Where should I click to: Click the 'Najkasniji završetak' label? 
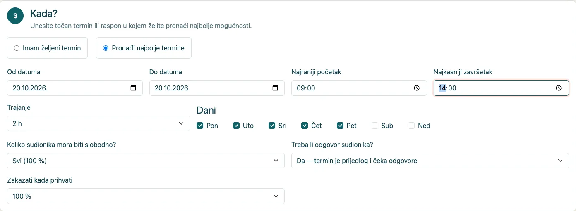(x=463, y=72)
